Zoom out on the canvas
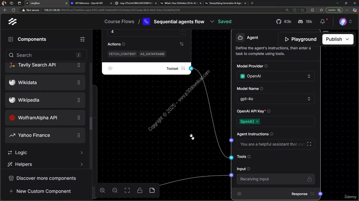Viewport: 359px width, 201px height. [115, 190]
